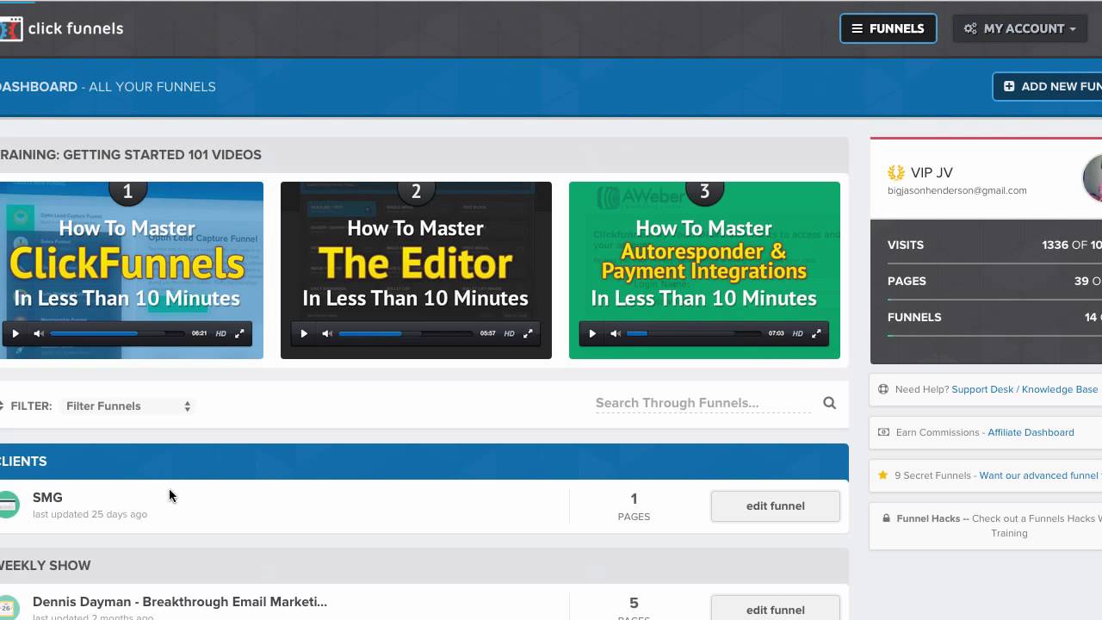Click the Earn Commissions money icon
The height and width of the screenshot is (620, 1102).
point(883,432)
